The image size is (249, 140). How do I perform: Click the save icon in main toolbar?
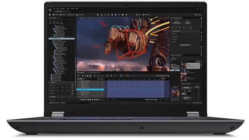pos(50,15)
